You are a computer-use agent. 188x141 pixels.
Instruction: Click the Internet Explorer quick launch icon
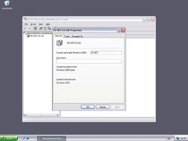click(28, 138)
